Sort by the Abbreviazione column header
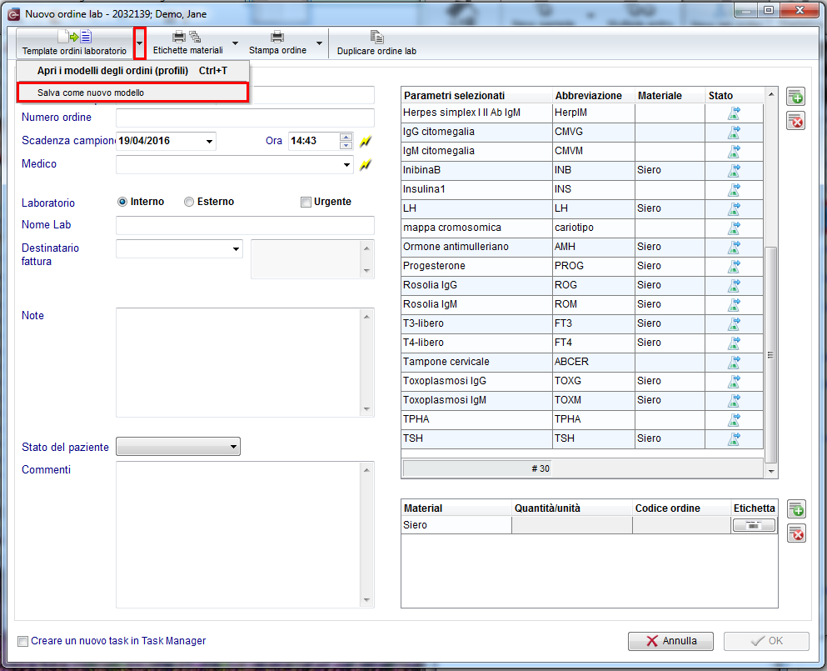 click(593, 96)
